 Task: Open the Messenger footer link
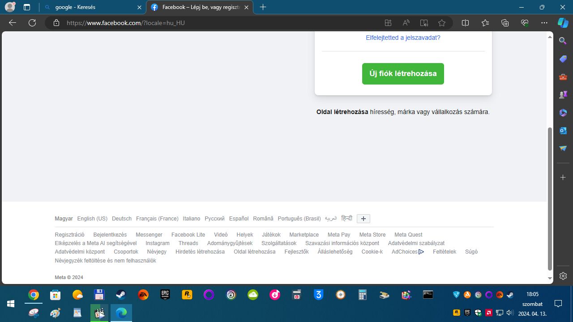click(149, 235)
